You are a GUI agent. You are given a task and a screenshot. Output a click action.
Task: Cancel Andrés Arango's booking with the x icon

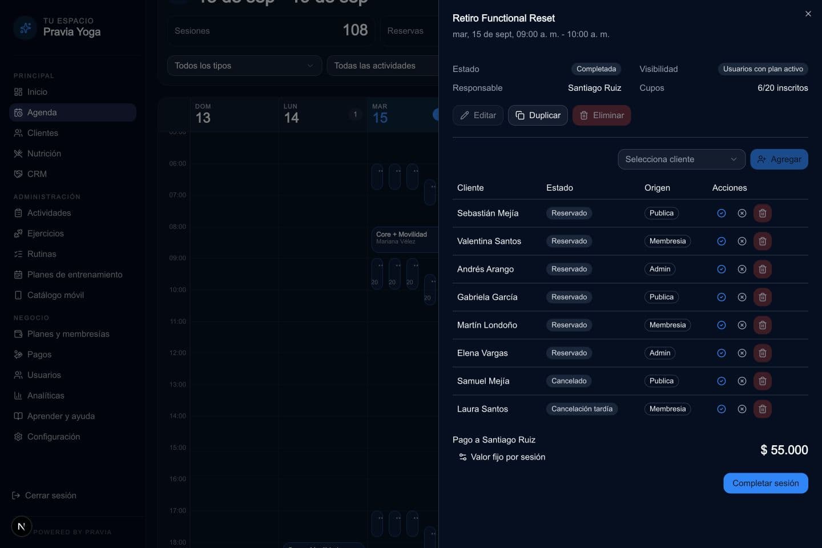[x=742, y=269]
